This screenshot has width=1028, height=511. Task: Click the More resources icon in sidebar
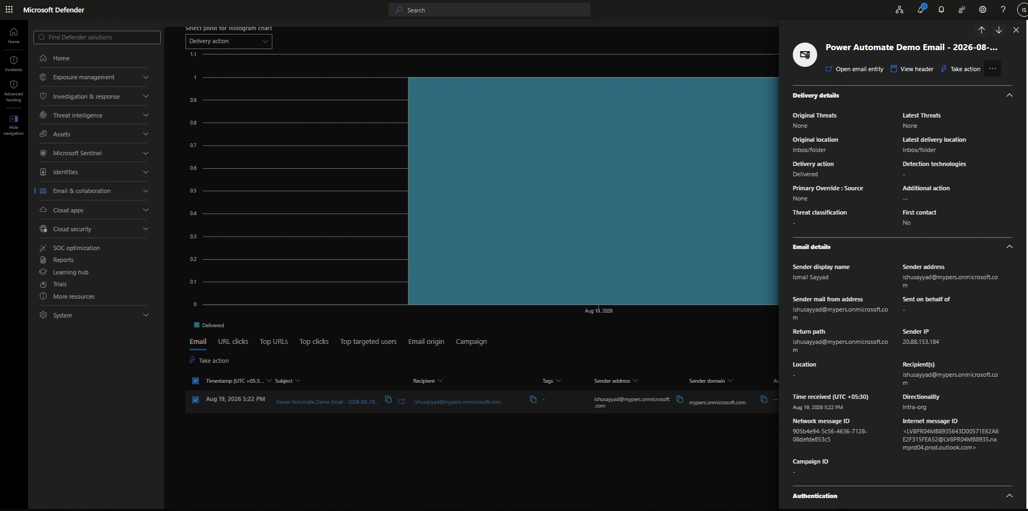click(43, 296)
